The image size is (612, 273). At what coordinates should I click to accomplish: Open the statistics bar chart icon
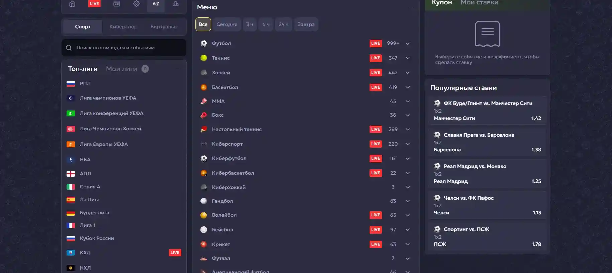tap(176, 4)
